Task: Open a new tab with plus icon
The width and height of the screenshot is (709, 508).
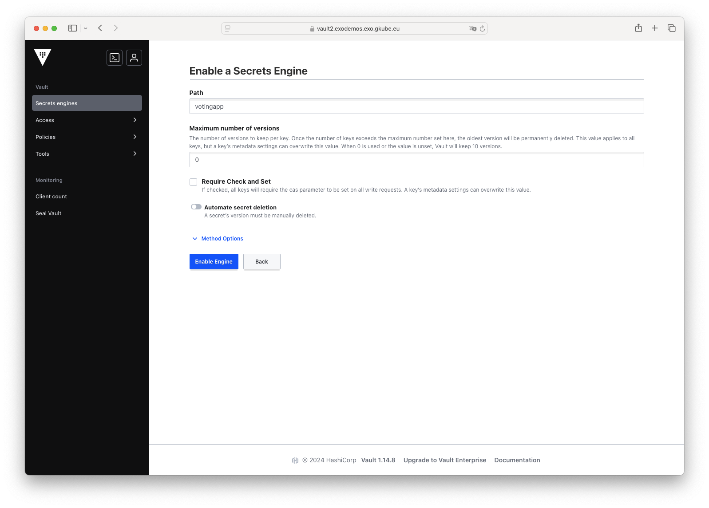Action: [x=654, y=28]
